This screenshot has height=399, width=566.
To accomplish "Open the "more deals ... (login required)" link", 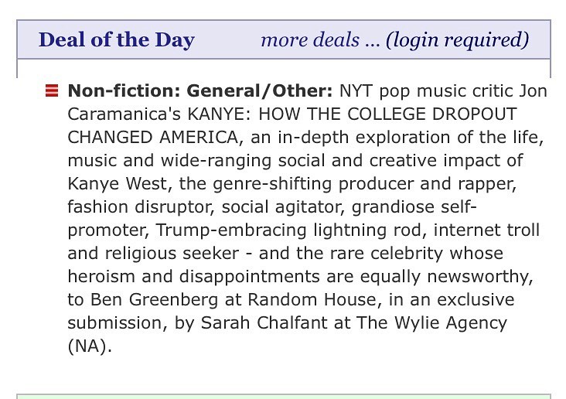I will tap(394, 39).
